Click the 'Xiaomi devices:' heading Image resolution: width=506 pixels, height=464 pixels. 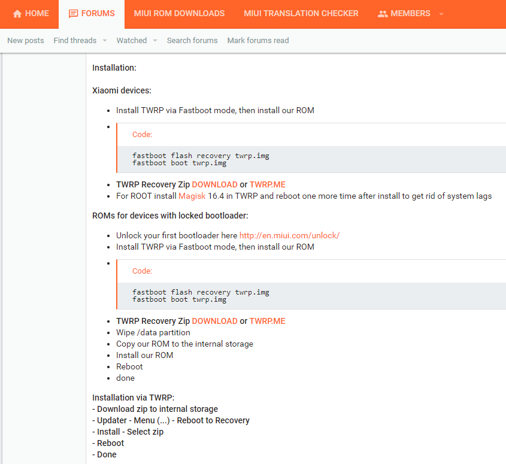122,90
